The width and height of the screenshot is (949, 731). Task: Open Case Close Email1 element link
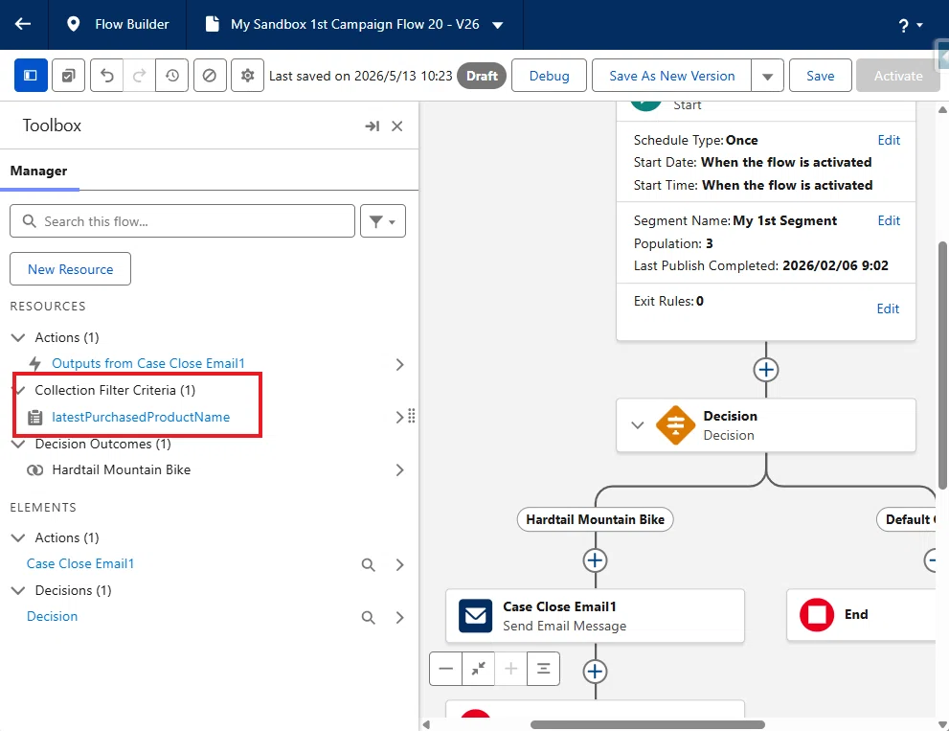[79, 564]
